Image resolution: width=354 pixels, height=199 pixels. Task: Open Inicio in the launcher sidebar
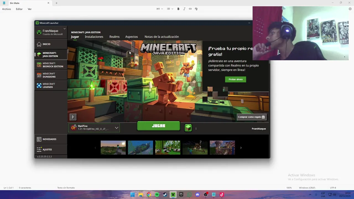coord(51,44)
